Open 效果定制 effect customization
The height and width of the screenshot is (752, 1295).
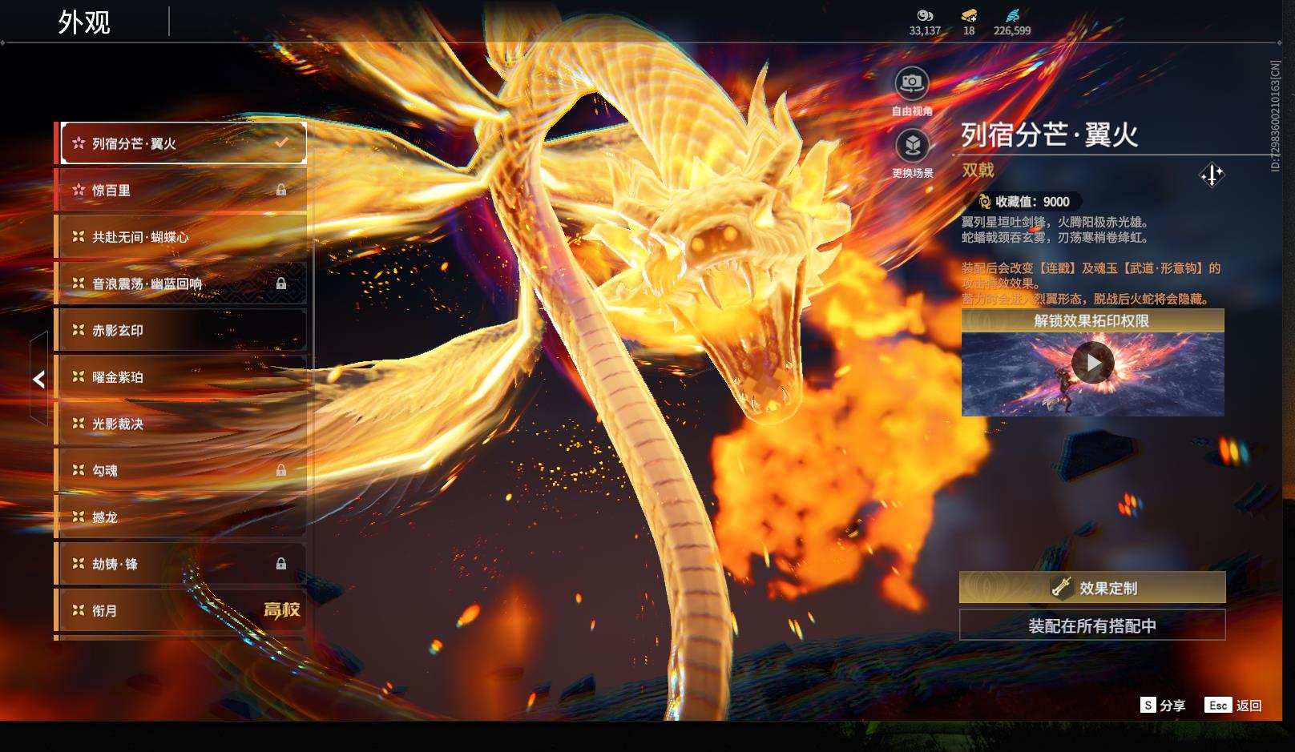(1092, 588)
